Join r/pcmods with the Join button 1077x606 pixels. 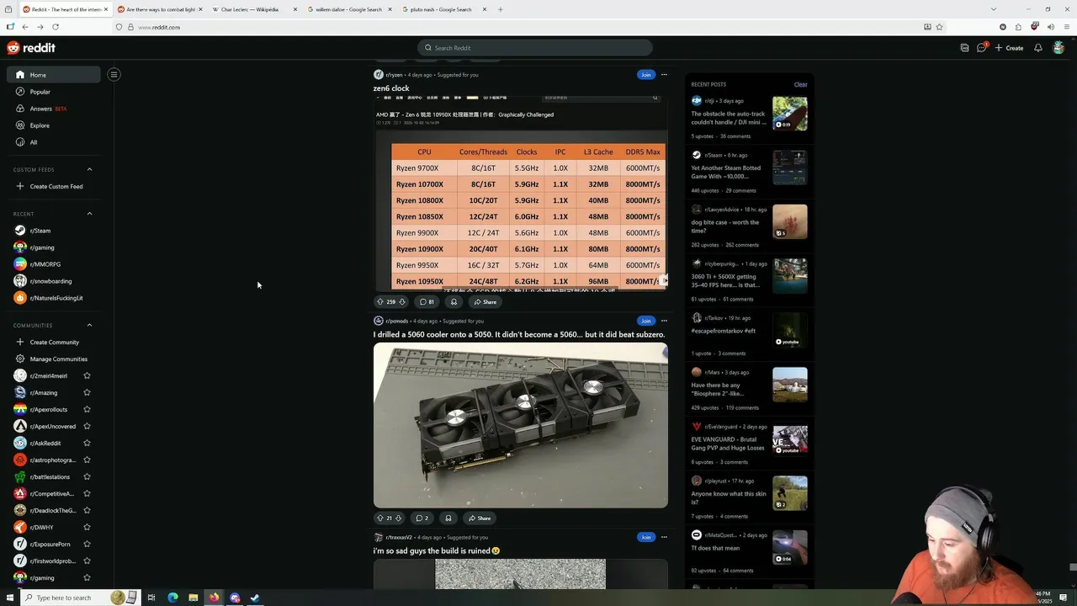tap(645, 321)
